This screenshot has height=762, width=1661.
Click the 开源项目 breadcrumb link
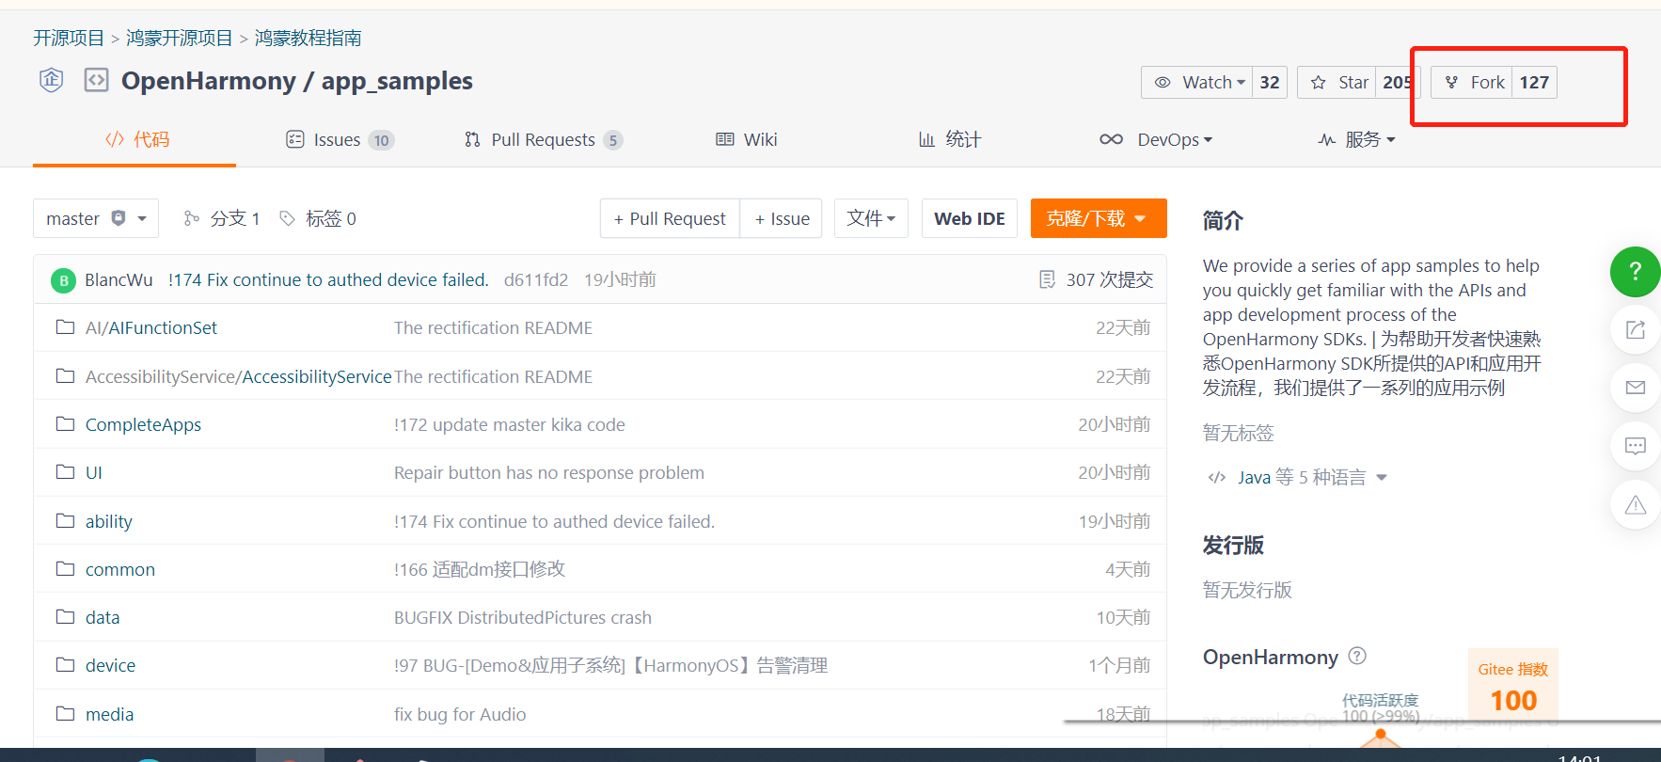(x=69, y=38)
